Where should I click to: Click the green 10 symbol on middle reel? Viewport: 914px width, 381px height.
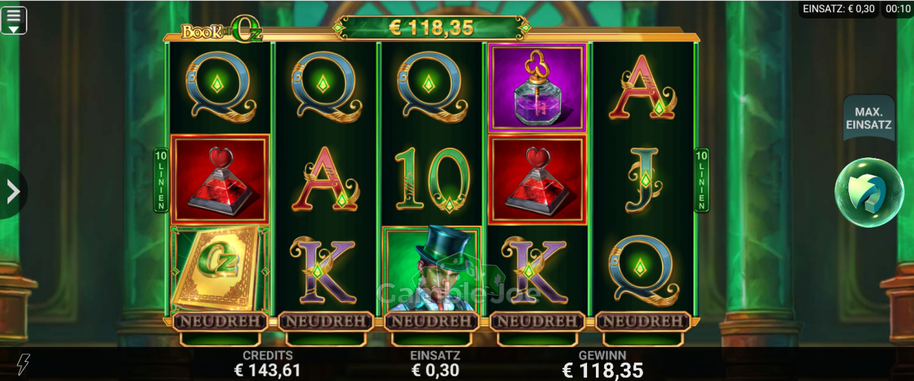point(431,179)
